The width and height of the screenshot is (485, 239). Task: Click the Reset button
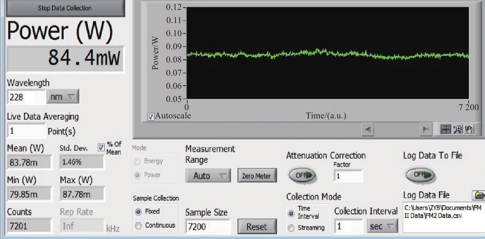pos(256,227)
